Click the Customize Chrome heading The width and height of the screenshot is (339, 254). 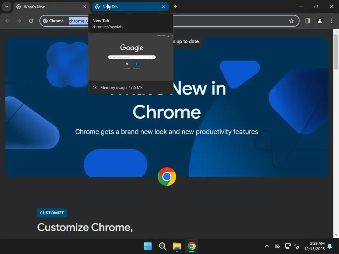pos(85,227)
